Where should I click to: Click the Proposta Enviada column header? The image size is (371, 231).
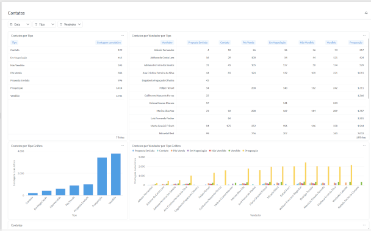point(198,43)
